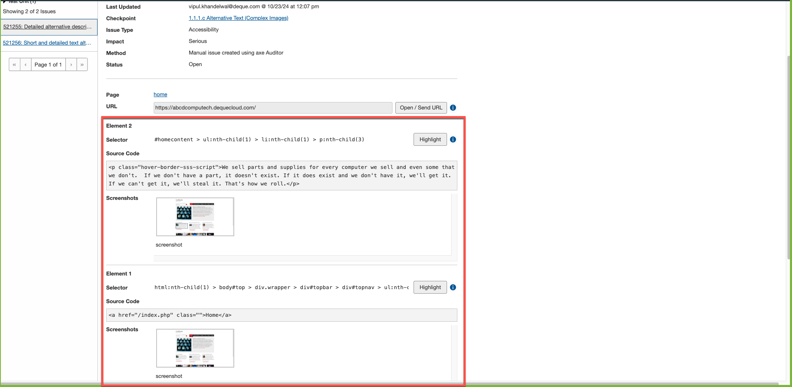Click the info icon beside Open / Send URL
The width and height of the screenshot is (792, 387).
453,108
